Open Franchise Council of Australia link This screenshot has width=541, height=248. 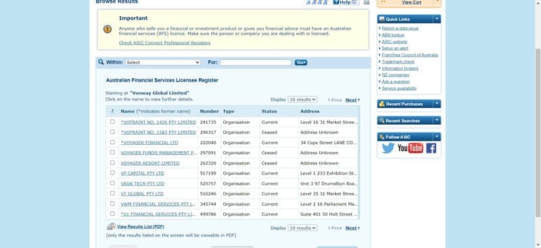click(410, 55)
